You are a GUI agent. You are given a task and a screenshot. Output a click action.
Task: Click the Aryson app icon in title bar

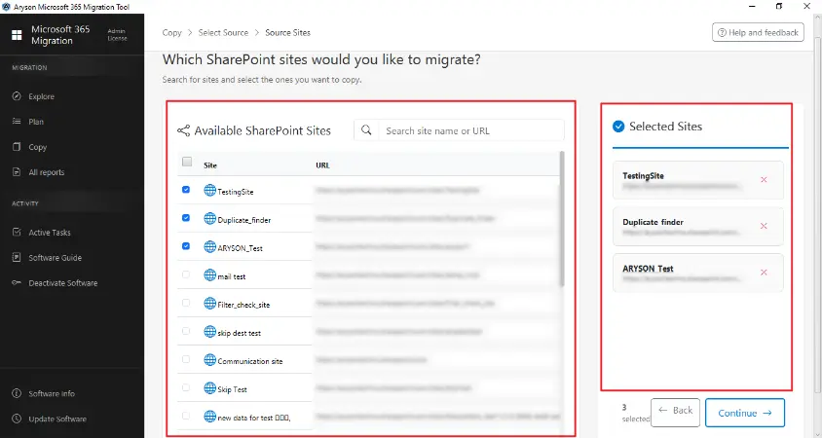(6, 7)
